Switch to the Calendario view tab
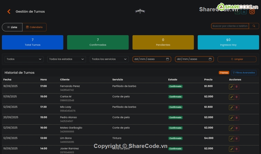This screenshot has width=261, height=154. tap(34, 27)
